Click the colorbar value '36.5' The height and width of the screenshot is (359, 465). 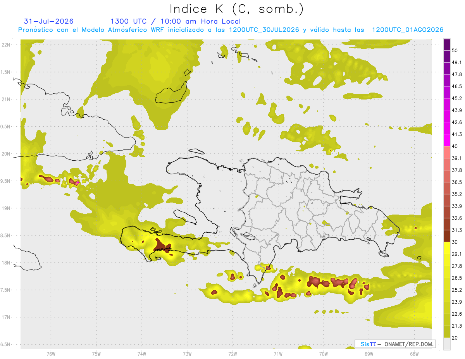457,182
